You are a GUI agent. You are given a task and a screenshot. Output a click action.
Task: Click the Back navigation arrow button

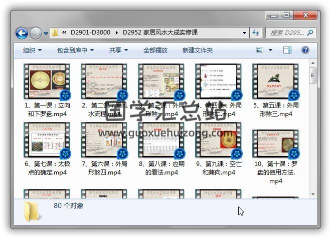tap(22, 33)
